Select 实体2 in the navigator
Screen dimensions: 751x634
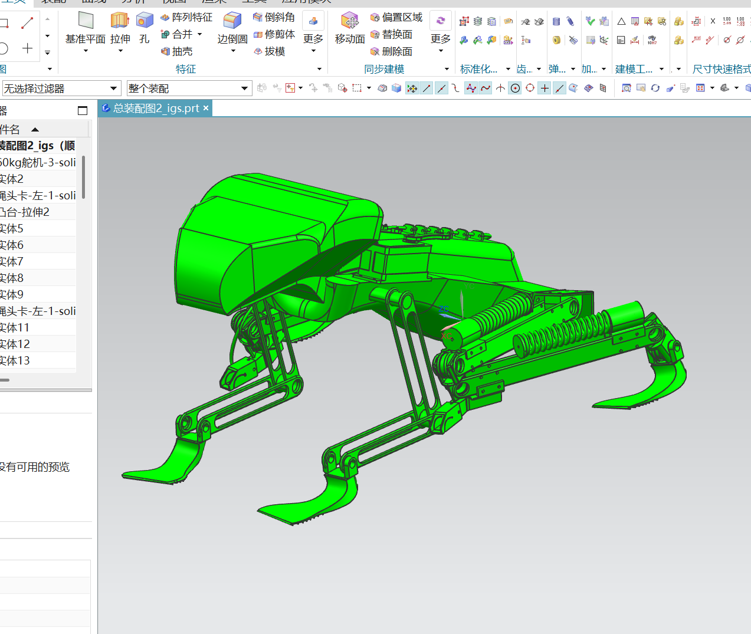click(38, 179)
